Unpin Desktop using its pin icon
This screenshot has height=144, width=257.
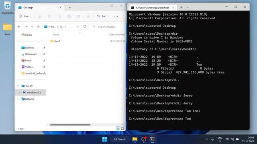click(x=44, y=48)
